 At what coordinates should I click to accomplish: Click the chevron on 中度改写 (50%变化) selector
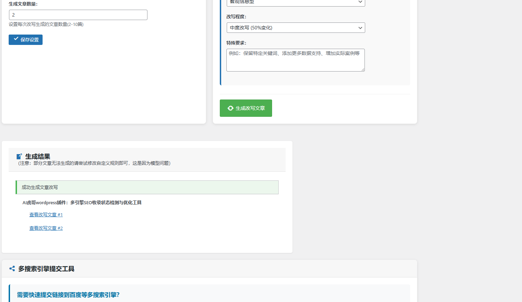360,28
